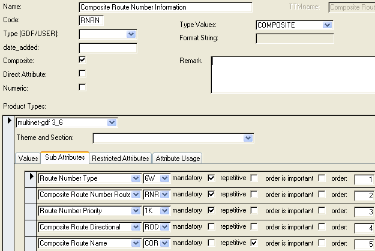Select the Composite Route Directional row header
This screenshot has height=251, width=375.
(x=31, y=228)
